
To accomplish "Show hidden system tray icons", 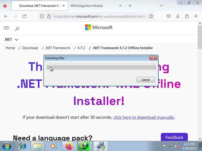I will (x=158, y=146).
